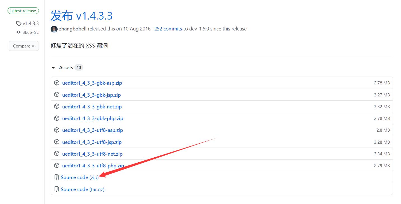401x204 pixels.
Task: Click the 3.34 MB file size
Action: tap(382, 154)
